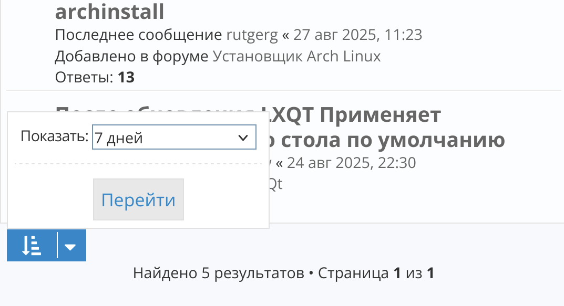Viewport: 564px width, 306px height.
Task: Click the partially hidden Qt forum link
Action: coord(275,184)
